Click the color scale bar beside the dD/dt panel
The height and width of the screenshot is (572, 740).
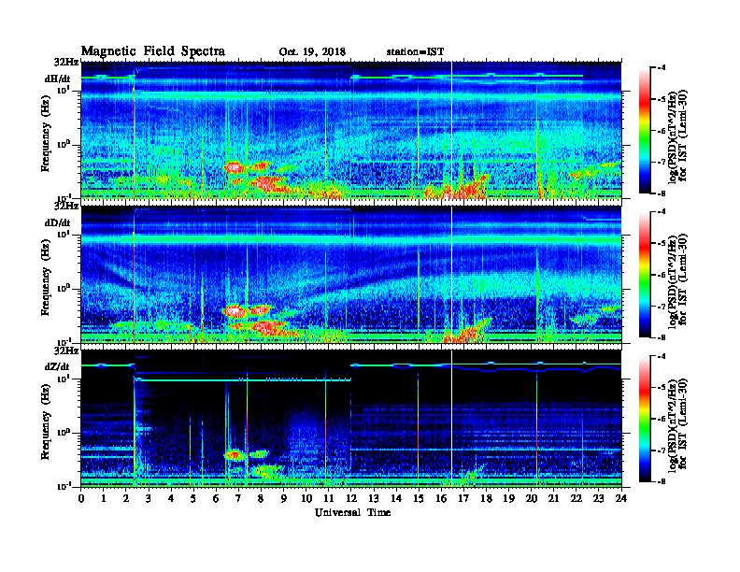point(645,274)
